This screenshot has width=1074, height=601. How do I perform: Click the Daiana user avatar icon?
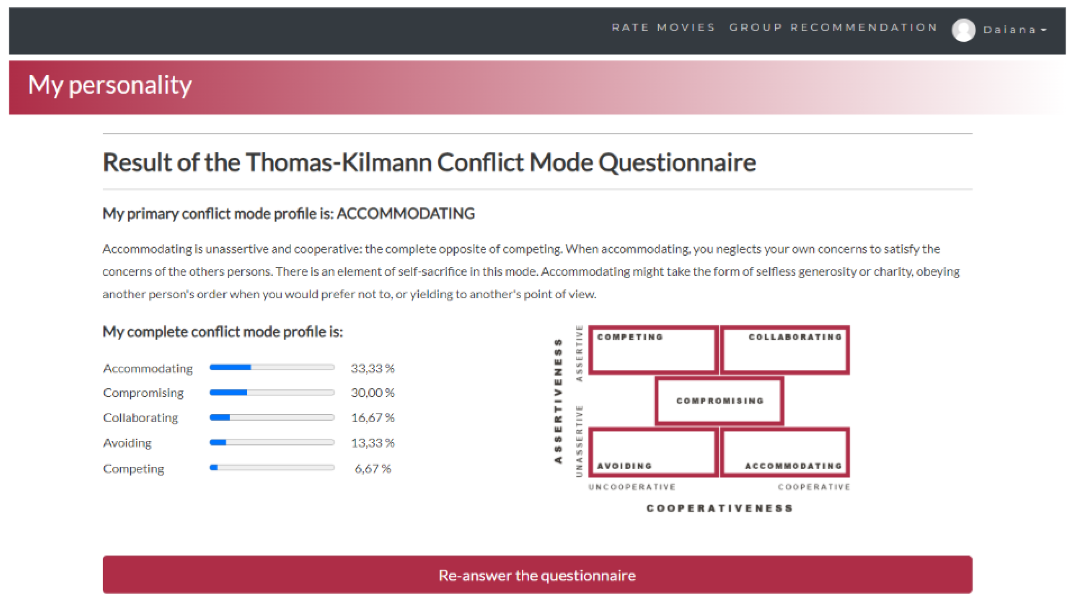[963, 30]
